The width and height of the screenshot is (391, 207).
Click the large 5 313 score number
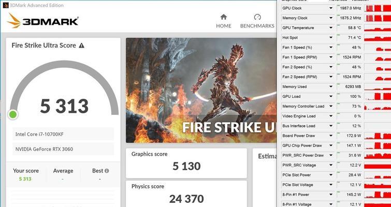(64, 106)
